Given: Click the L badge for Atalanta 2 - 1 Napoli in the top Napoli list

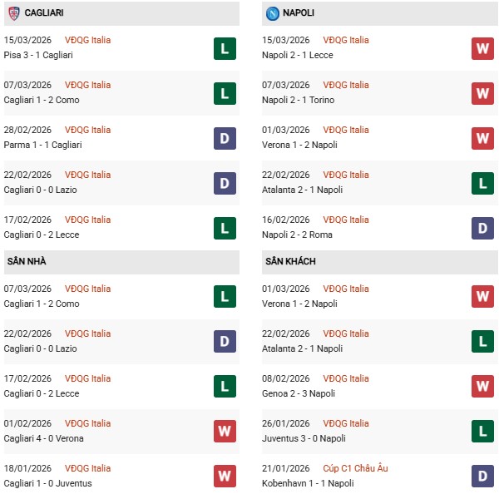Looking at the screenshot, I should [482, 183].
